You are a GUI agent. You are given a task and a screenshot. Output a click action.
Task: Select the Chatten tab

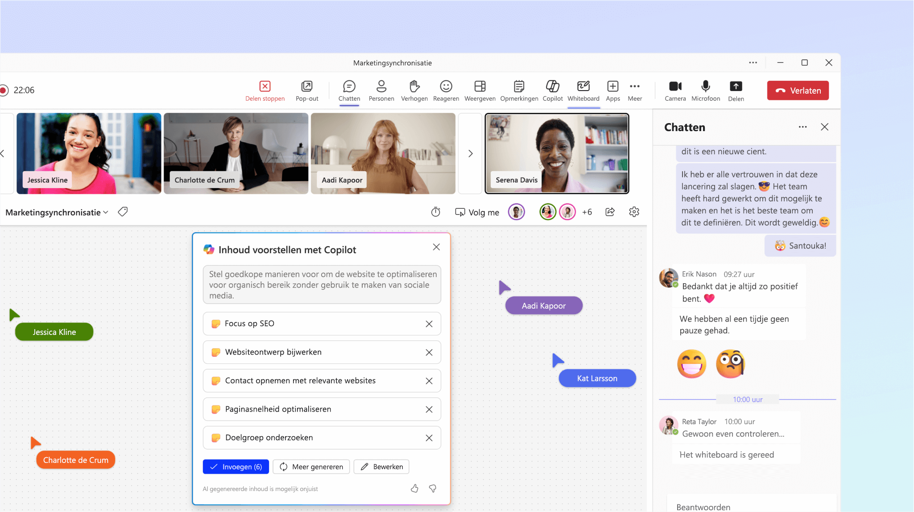pyautogui.click(x=349, y=91)
